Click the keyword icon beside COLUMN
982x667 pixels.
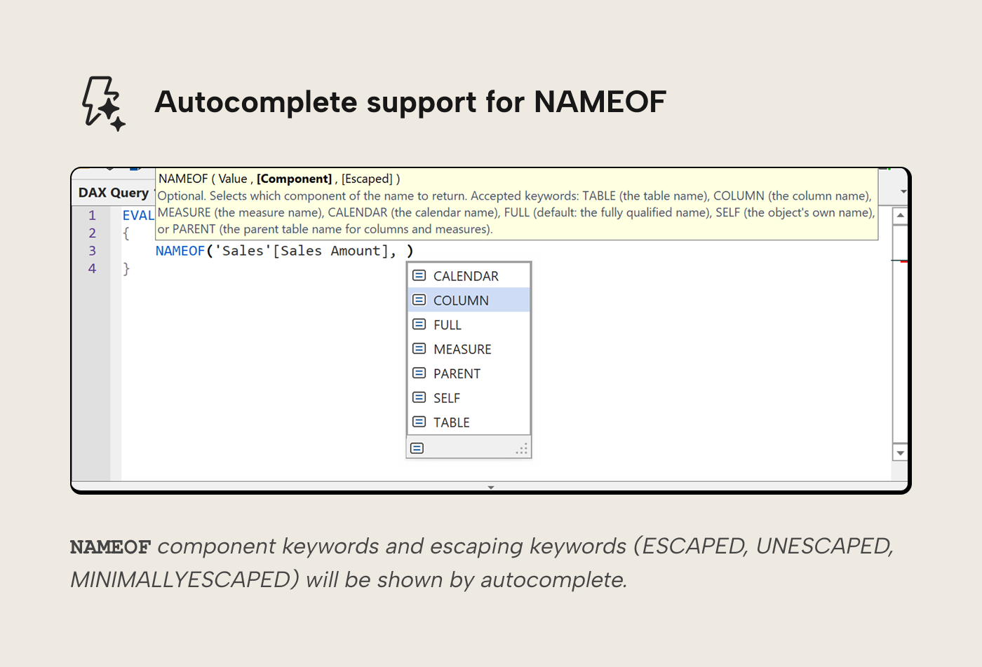(419, 300)
